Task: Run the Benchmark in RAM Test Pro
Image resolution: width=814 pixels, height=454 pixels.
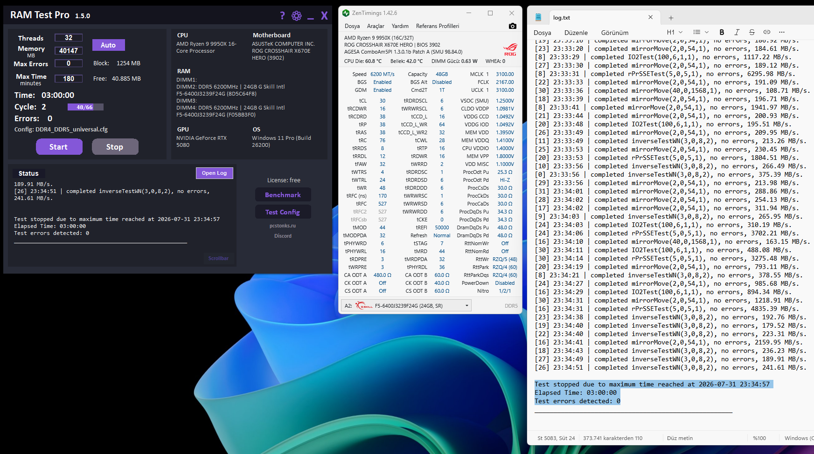Action: [283, 195]
